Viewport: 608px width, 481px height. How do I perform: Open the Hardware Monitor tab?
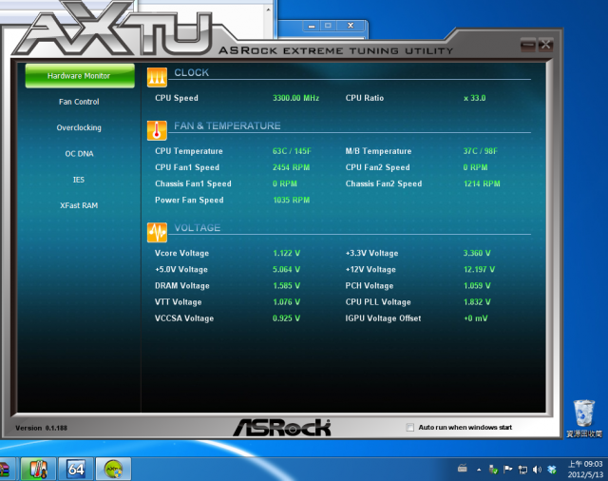[x=80, y=76]
